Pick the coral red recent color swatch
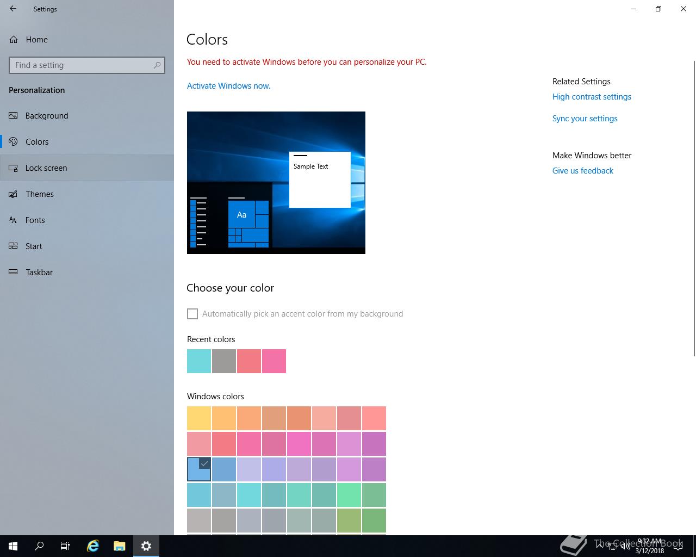The height and width of the screenshot is (557, 696). (x=249, y=361)
